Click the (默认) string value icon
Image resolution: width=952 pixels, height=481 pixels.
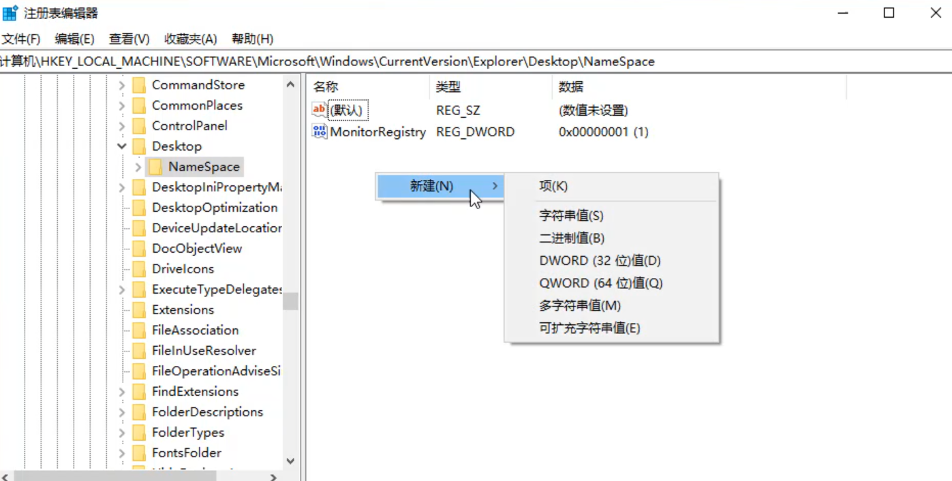[320, 110]
